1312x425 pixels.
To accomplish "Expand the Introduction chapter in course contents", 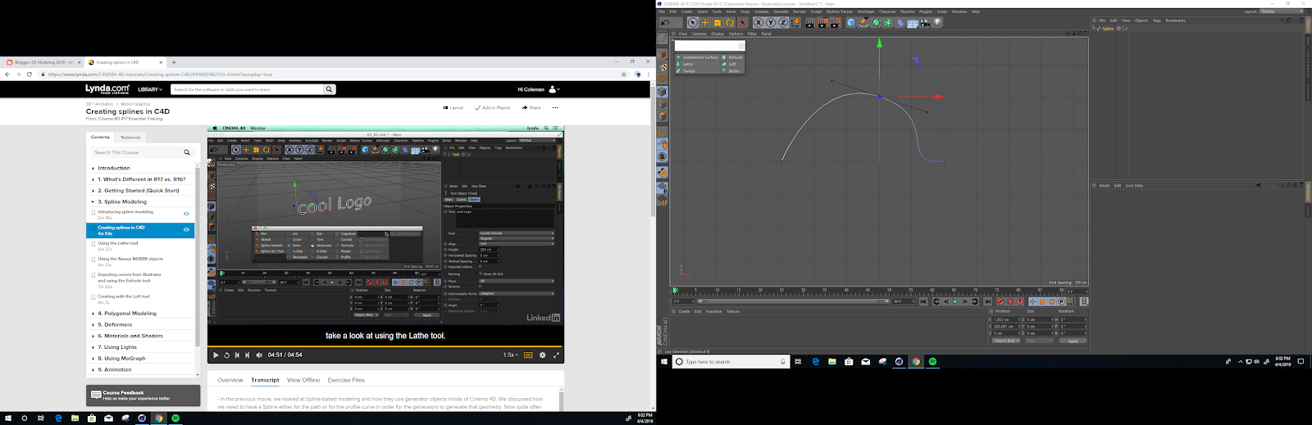I will click(x=113, y=168).
